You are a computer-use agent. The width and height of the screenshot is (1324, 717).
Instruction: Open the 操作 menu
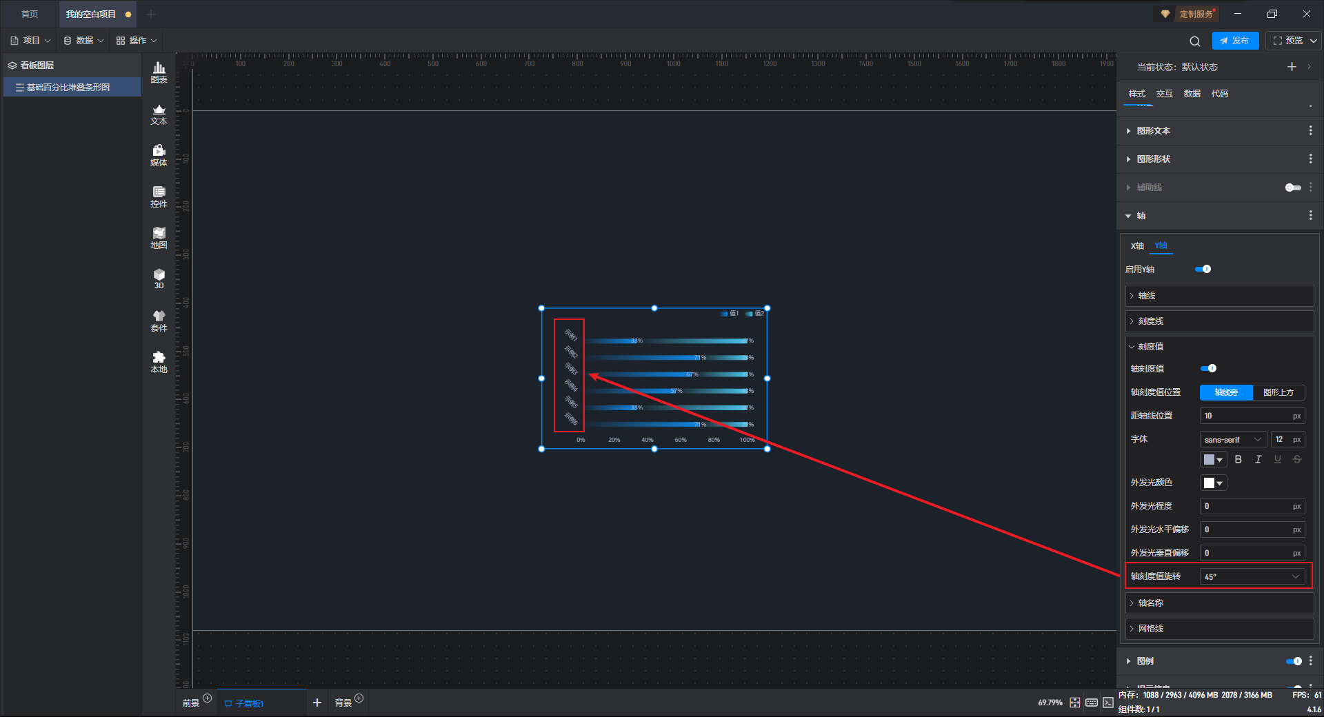(x=137, y=41)
